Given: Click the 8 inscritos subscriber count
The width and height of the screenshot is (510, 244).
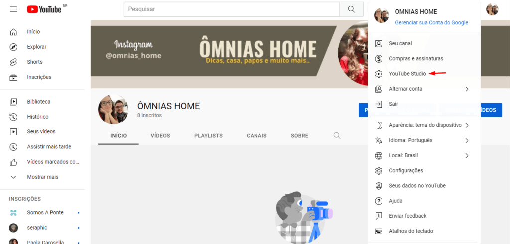Looking at the screenshot, I should coord(149,115).
